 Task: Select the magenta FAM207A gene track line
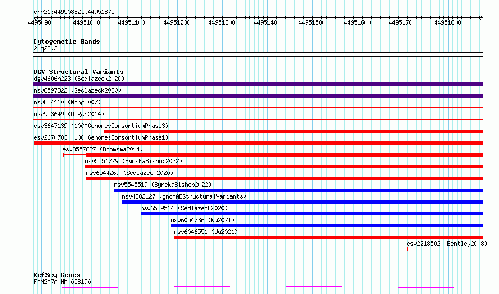(258, 287)
